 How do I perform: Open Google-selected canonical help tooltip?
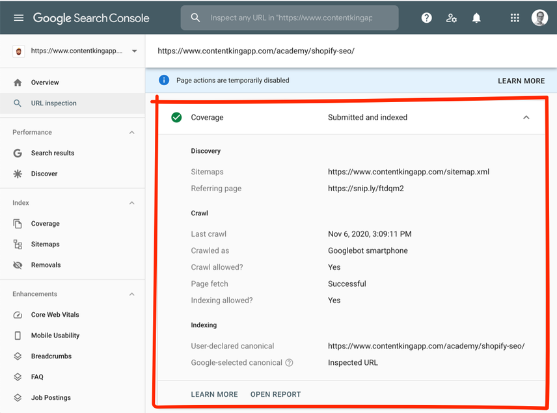[289, 362]
